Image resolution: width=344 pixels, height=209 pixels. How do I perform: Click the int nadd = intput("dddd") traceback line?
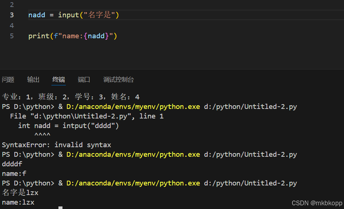pos(68,126)
